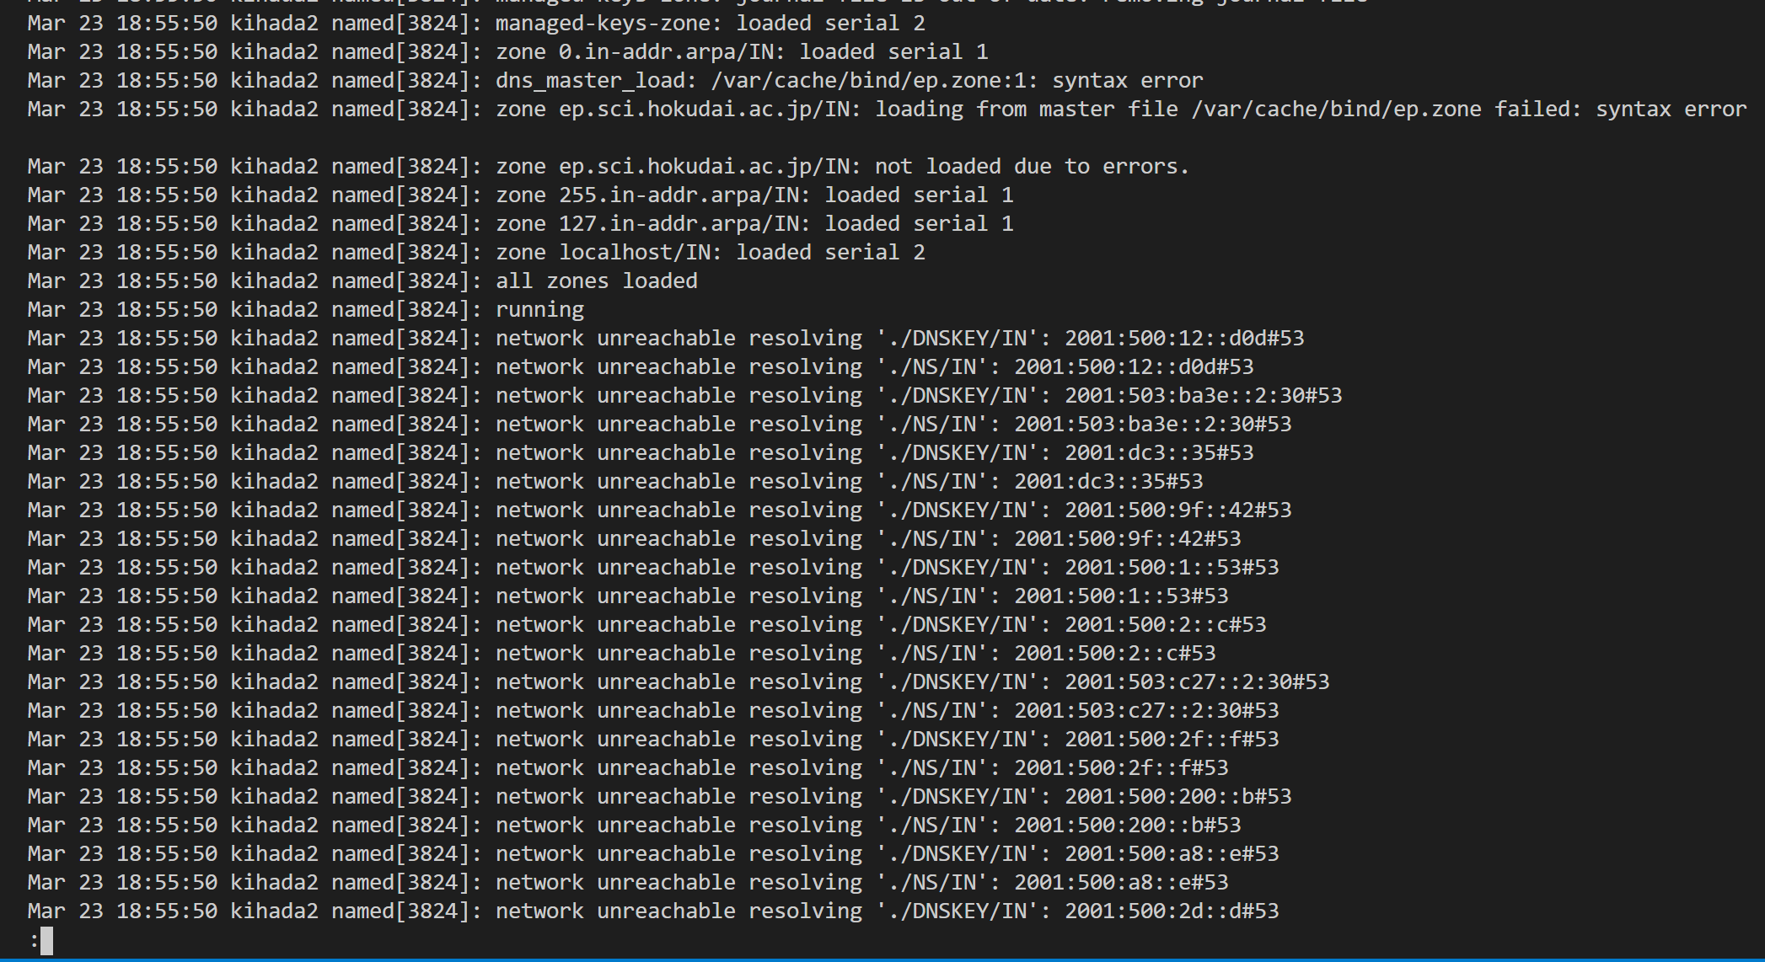Click the NS address 2001:503:ba3e::2:30#53

pyautogui.click(x=1153, y=424)
